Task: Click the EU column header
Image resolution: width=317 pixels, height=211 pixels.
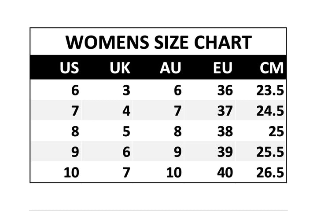Action: [223, 68]
